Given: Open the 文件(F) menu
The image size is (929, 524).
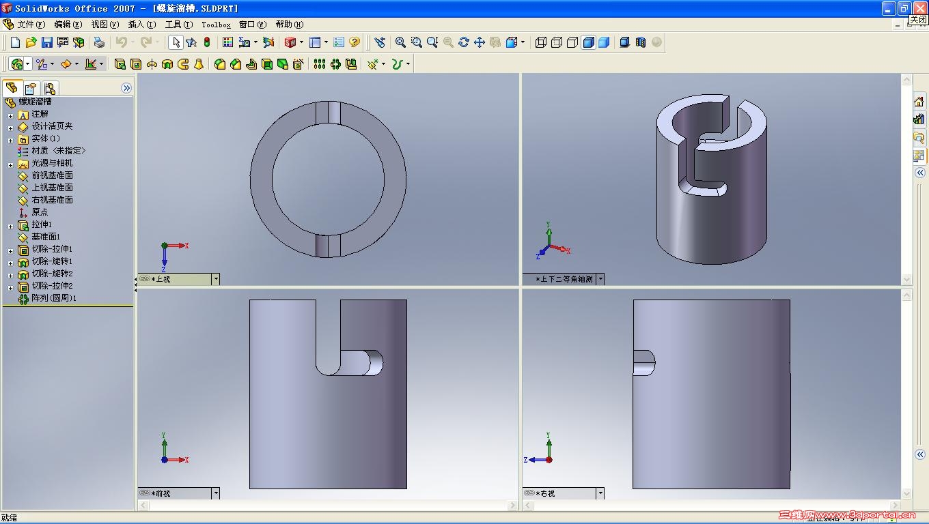Looking at the screenshot, I should pos(31,25).
